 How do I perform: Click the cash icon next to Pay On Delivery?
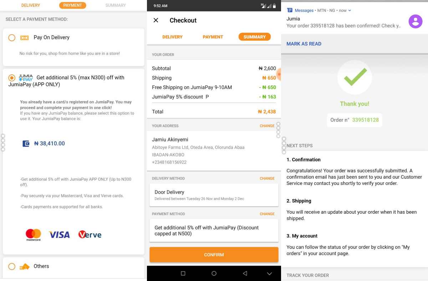coord(25,37)
